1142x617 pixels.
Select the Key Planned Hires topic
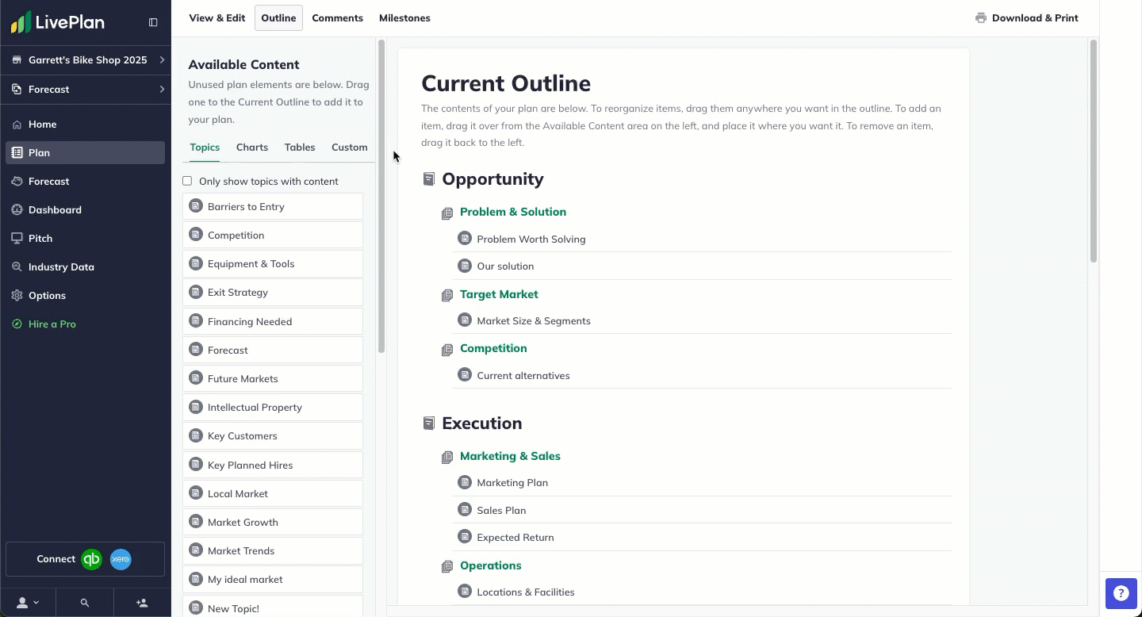(x=273, y=465)
